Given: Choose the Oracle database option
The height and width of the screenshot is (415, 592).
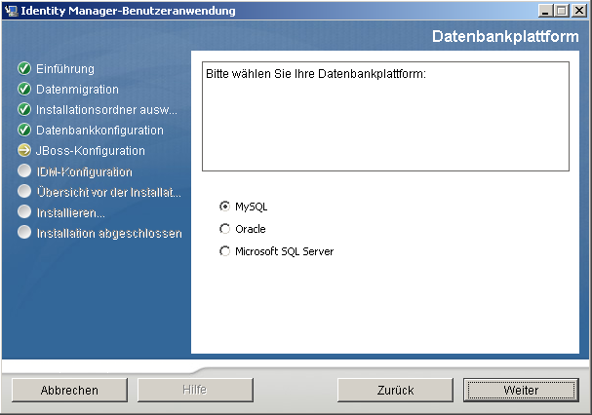Looking at the screenshot, I should click(x=224, y=229).
